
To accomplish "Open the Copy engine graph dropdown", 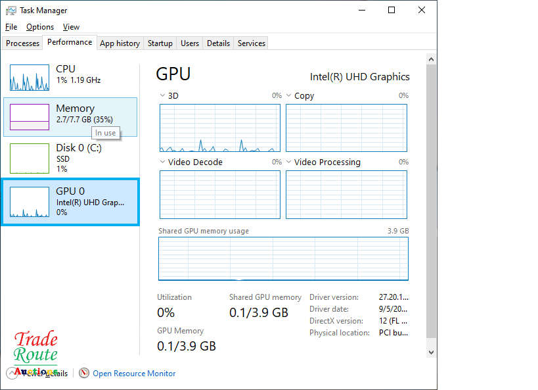I will click(x=289, y=96).
